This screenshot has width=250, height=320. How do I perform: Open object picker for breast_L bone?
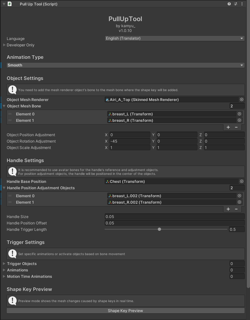pos(239,114)
